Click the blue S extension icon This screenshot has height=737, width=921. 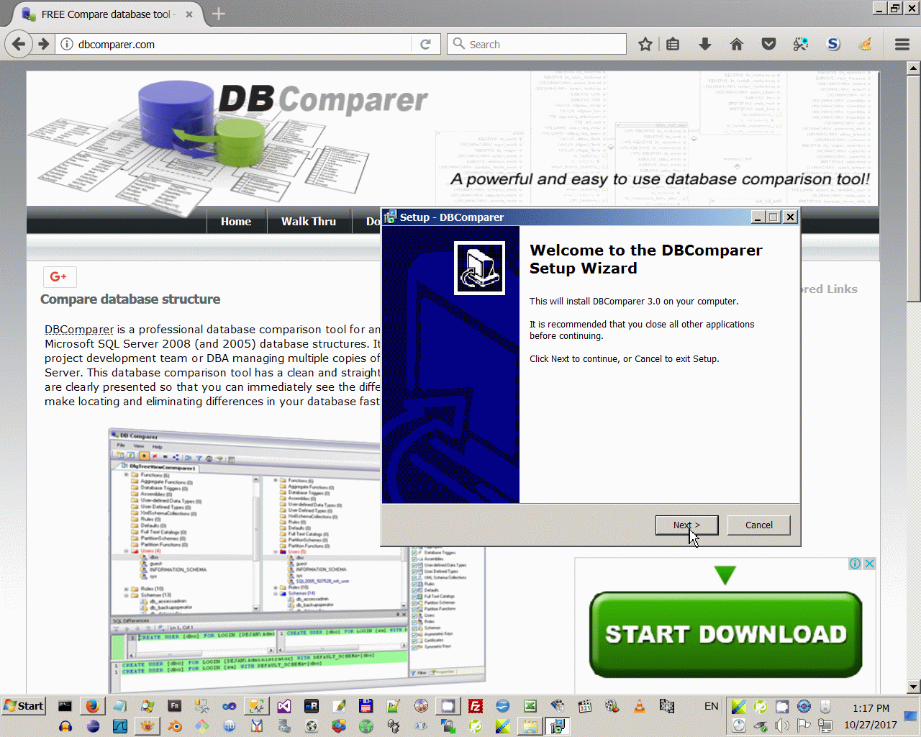pyautogui.click(x=833, y=44)
